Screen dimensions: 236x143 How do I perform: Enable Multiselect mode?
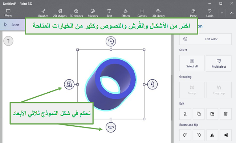[x=219, y=63]
